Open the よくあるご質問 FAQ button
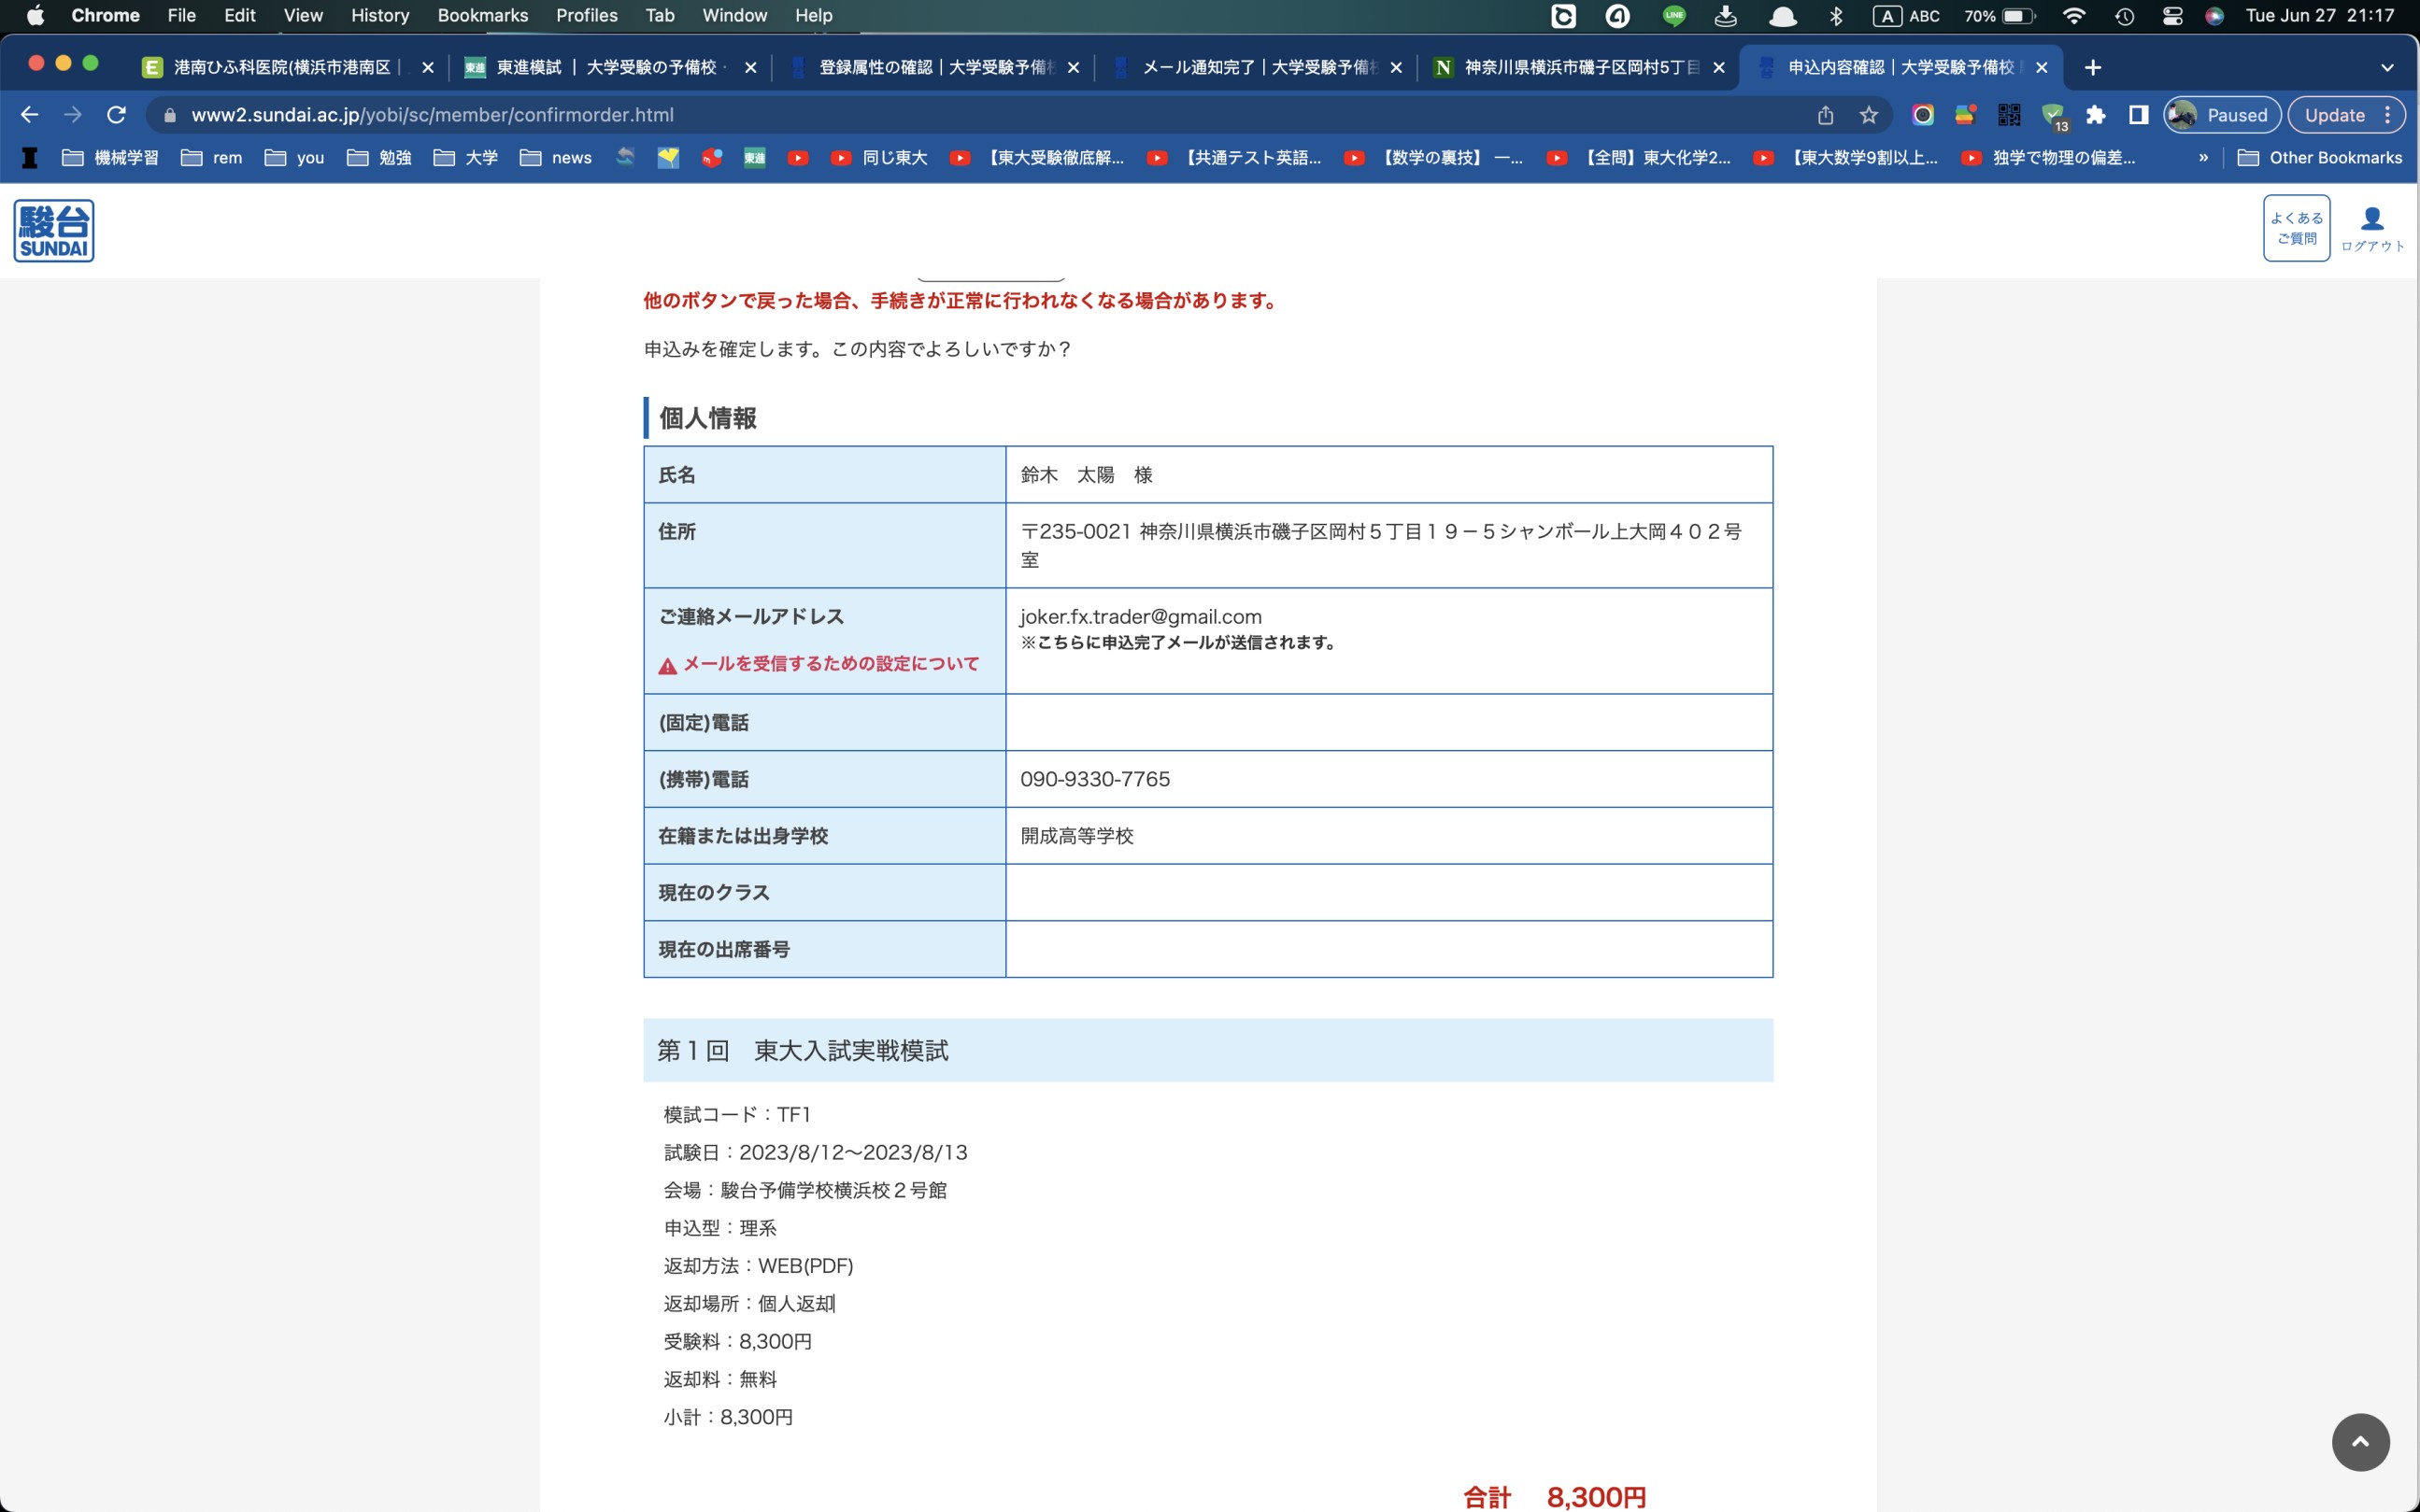Image resolution: width=2420 pixels, height=1512 pixels. [2296, 228]
